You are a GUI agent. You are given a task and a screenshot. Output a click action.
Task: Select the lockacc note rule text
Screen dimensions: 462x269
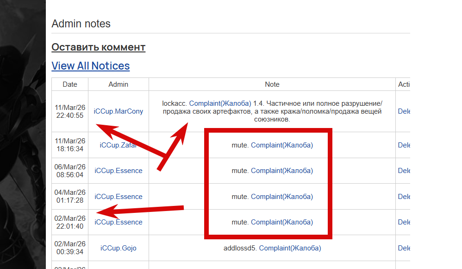(272, 112)
